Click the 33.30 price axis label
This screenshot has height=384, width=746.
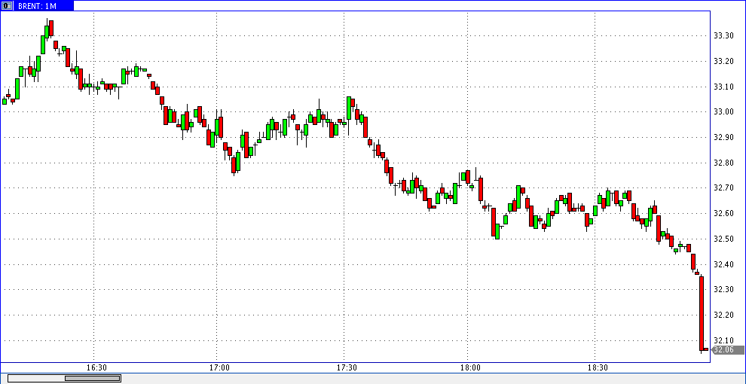pos(723,35)
